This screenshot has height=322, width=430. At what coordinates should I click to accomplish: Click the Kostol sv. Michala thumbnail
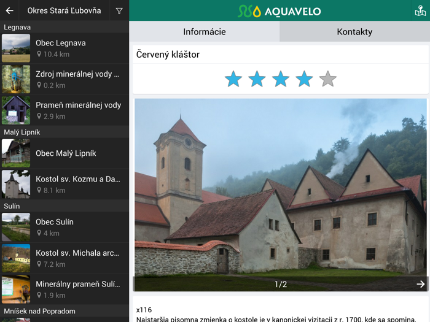click(x=16, y=258)
